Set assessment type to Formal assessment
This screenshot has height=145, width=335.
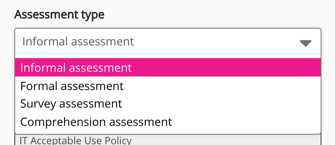coord(168,86)
